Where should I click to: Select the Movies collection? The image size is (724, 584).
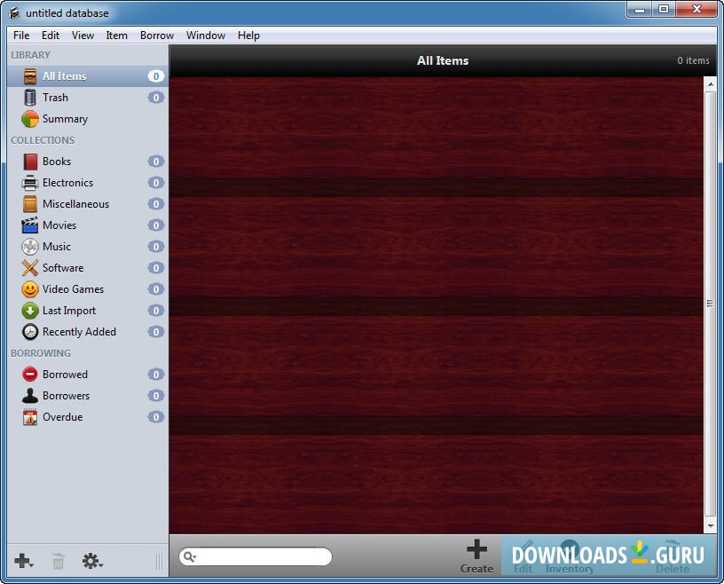63,225
